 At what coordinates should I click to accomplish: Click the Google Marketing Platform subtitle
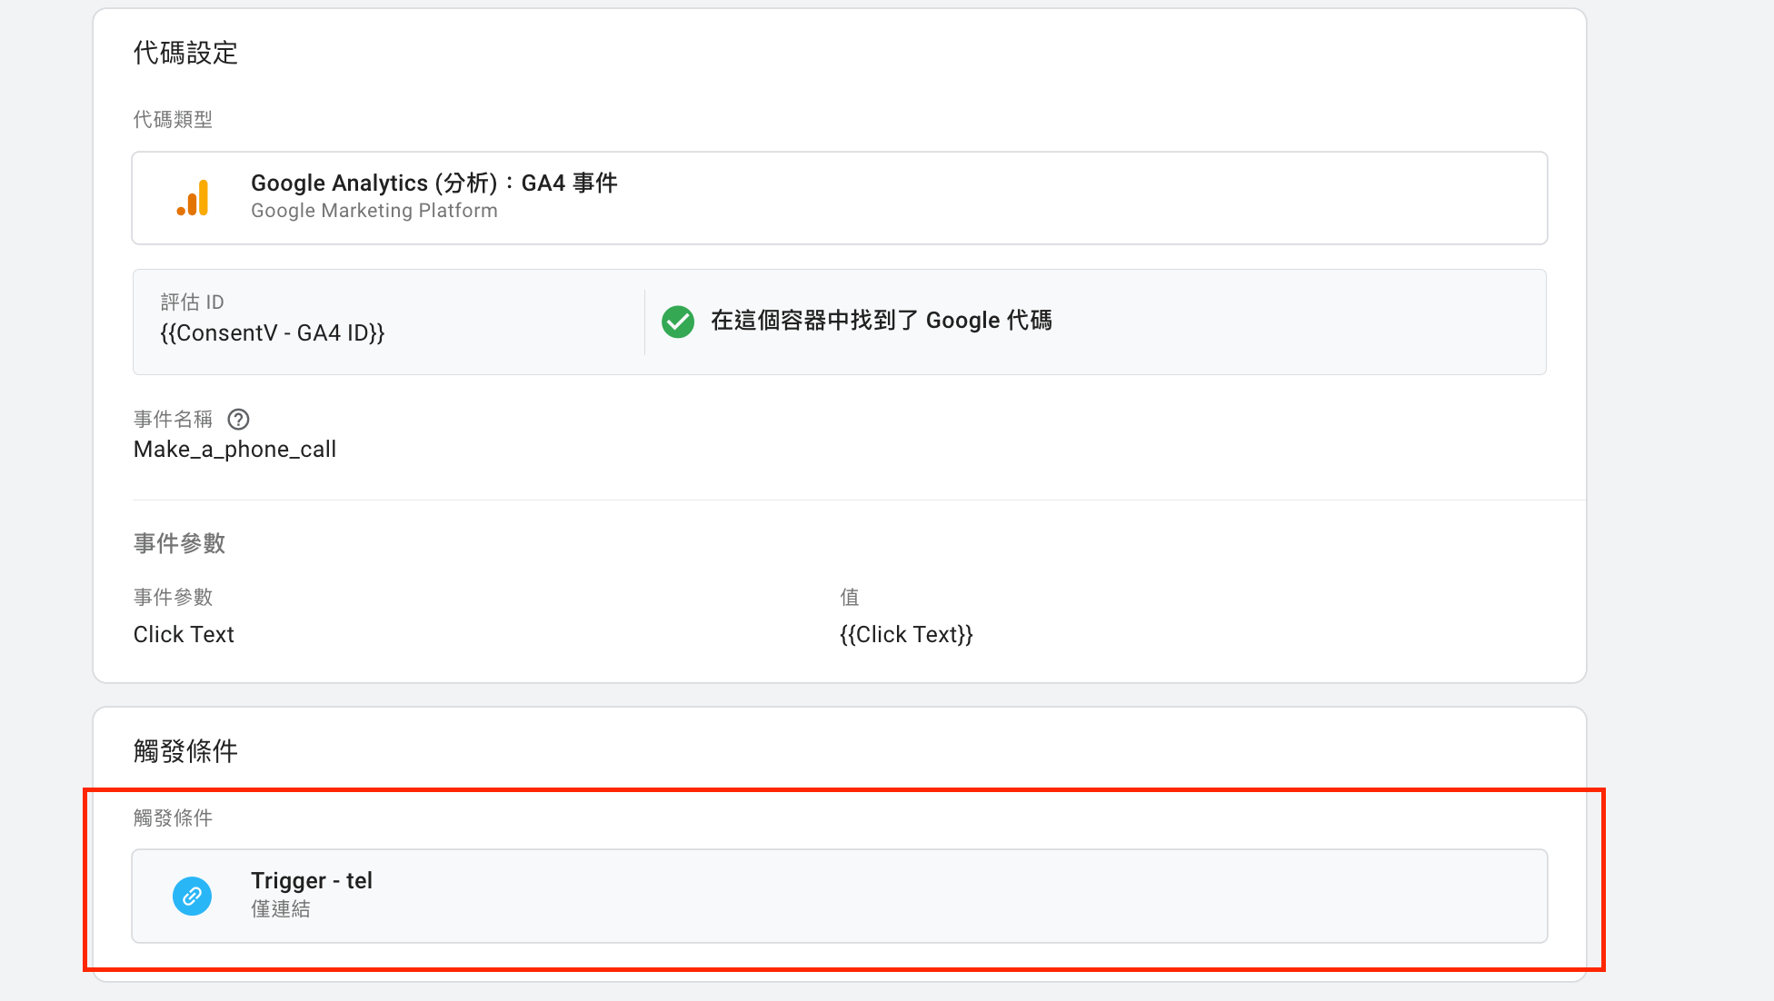374,211
